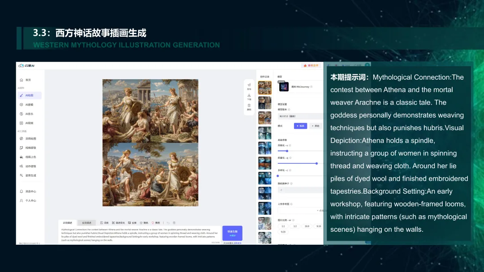Click the 上传参考图 upload reference box
The height and width of the screenshot is (272, 484).
pyautogui.click(x=300, y=211)
